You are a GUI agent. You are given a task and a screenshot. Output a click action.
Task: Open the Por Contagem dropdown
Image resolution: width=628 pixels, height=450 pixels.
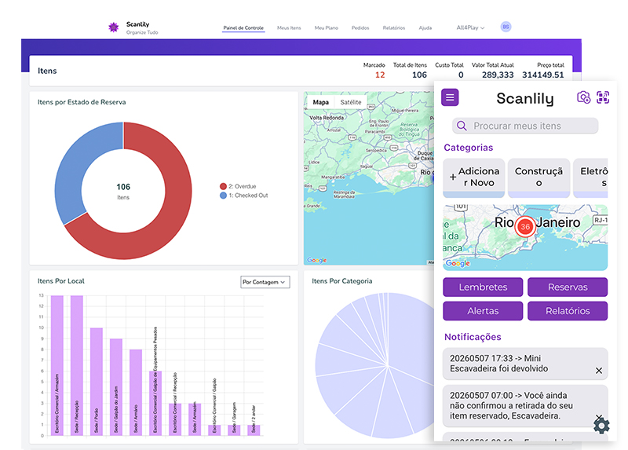pyautogui.click(x=265, y=282)
